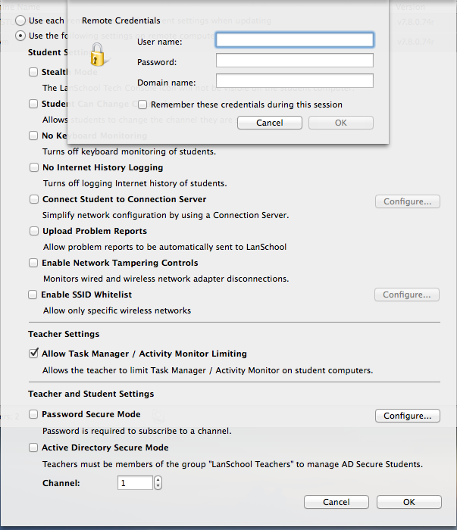
Task: Click 'Turns off logging Internet history of students.'
Action: click(135, 183)
